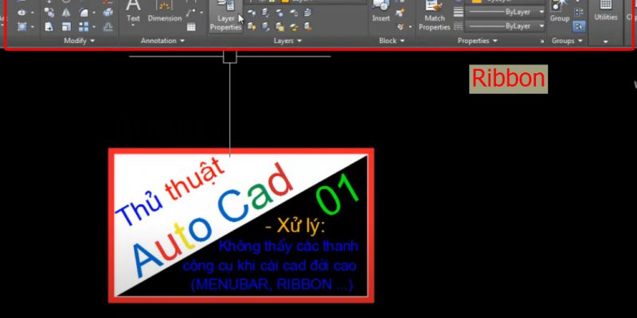Click the layer Isolate icon
Screen dimensions: 637x318
265,13
